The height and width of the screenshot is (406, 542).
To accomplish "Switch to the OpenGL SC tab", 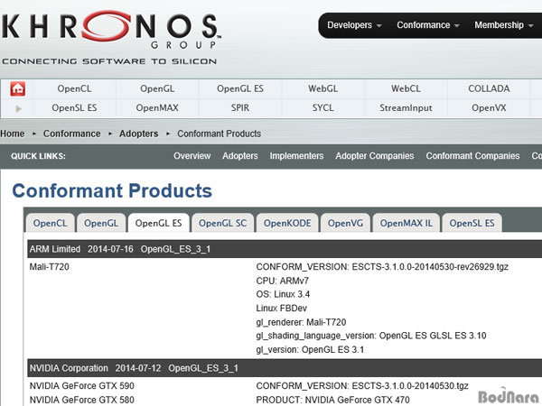I will (223, 223).
